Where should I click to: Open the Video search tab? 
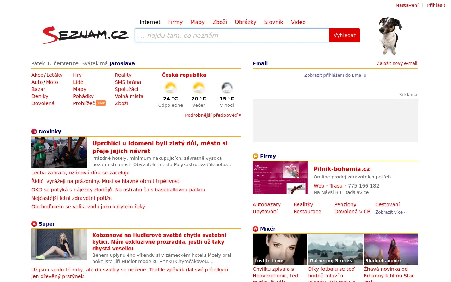point(298,22)
